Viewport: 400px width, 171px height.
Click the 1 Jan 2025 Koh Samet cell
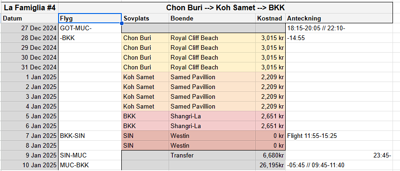145,77
